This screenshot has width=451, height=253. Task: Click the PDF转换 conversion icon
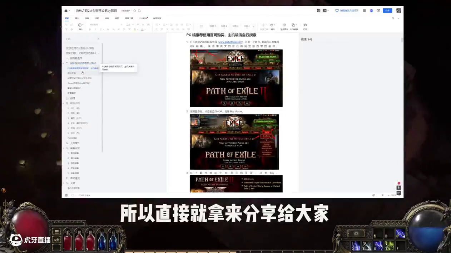point(293,25)
